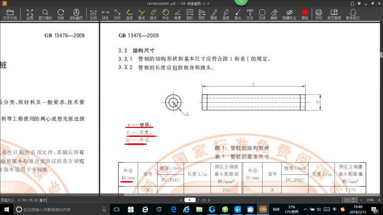The width and height of the screenshot is (383, 215).
Task: Open Microsoft Edge from the taskbar
Action: (x=174, y=209)
